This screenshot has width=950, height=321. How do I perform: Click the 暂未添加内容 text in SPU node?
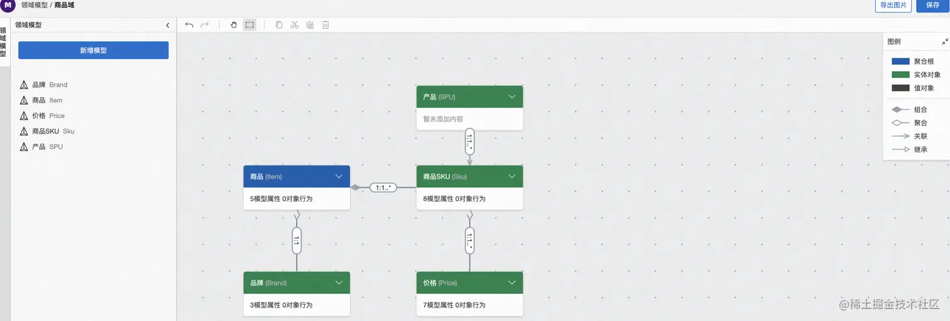point(443,119)
